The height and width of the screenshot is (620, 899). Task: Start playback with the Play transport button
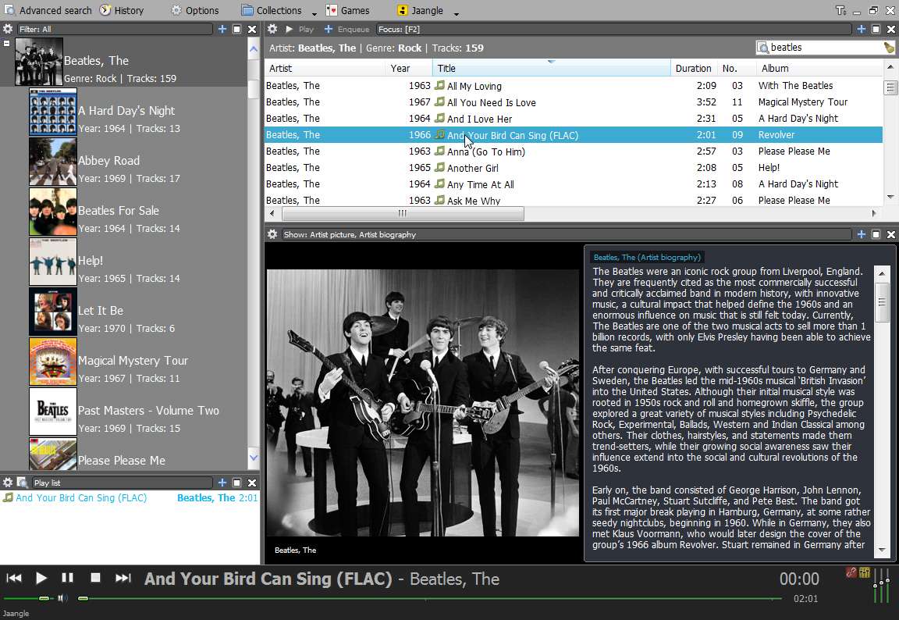point(41,578)
